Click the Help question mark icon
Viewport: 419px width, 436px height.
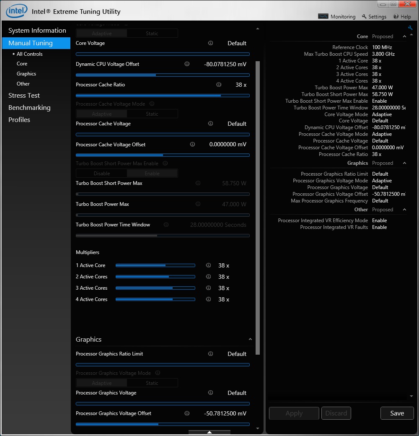pyautogui.click(x=396, y=16)
